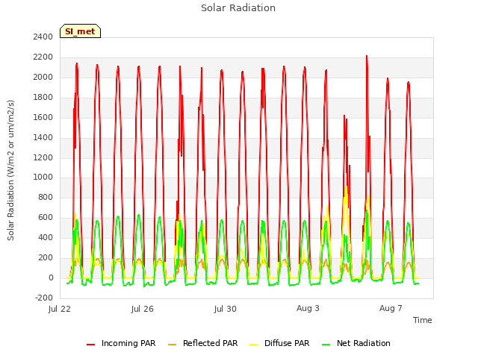The height and width of the screenshot is (358, 478).
Task: Click the 400 y-axis tick label
Action: (46, 237)
